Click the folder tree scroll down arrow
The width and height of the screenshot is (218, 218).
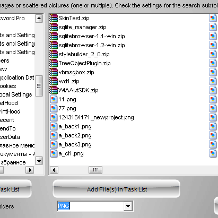[39, 161]
